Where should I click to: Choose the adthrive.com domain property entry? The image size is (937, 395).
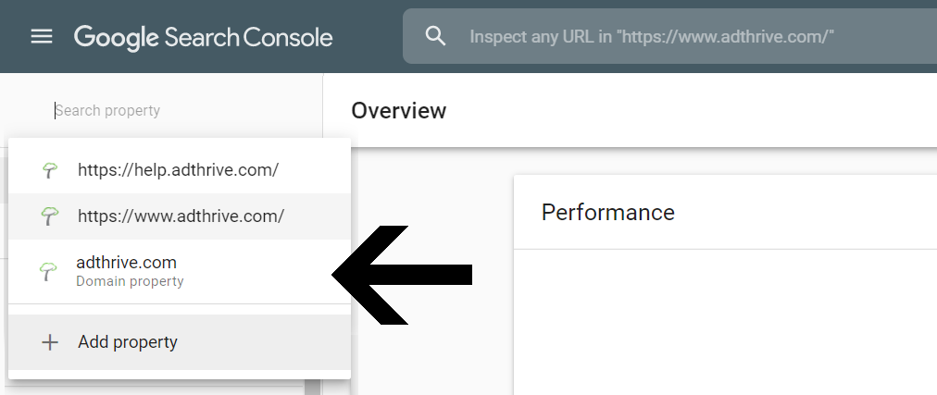coord(180,271)
